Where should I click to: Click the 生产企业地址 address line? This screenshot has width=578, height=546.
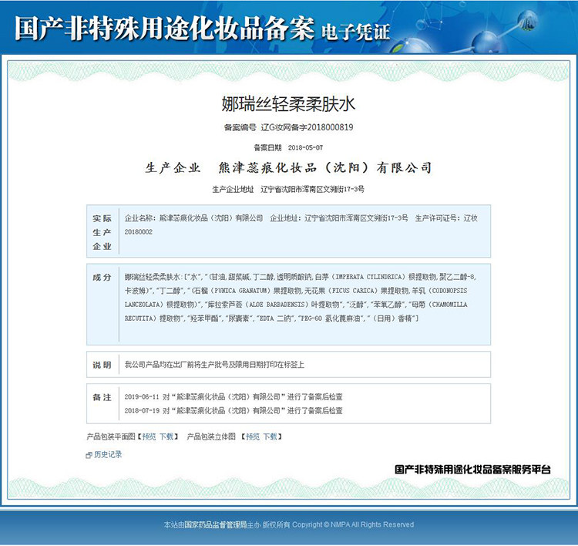tap(288, 189)
